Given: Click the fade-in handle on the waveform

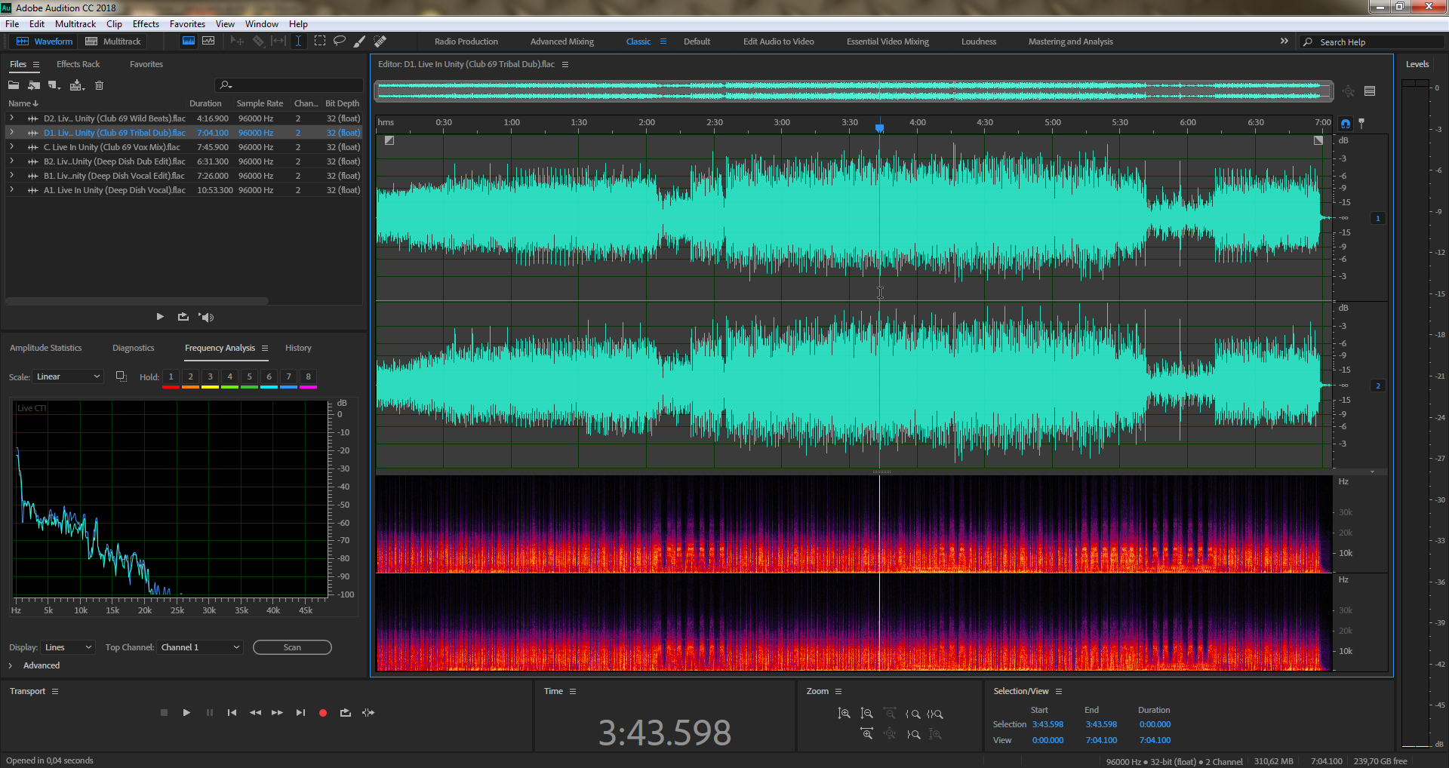Looking at the screenshot, I should click(x=389, y=140).
